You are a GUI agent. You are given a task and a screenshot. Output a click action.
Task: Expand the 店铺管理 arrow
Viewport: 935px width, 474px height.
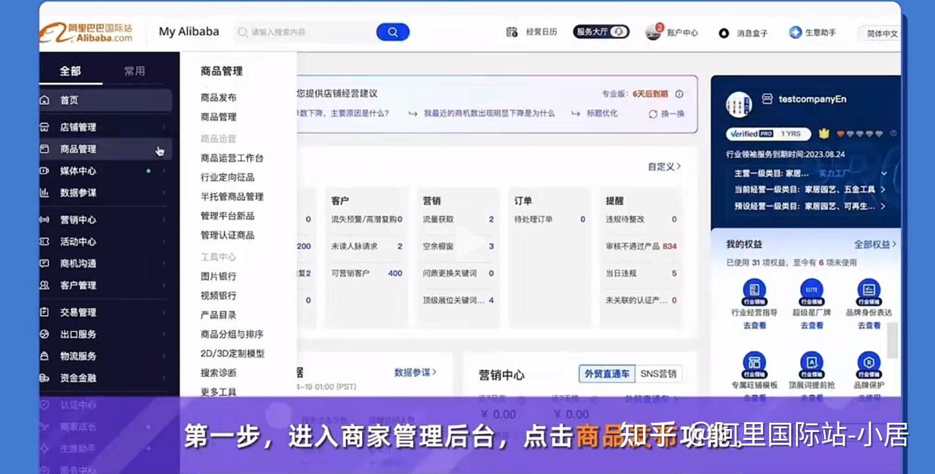click(x=164, y=127)
